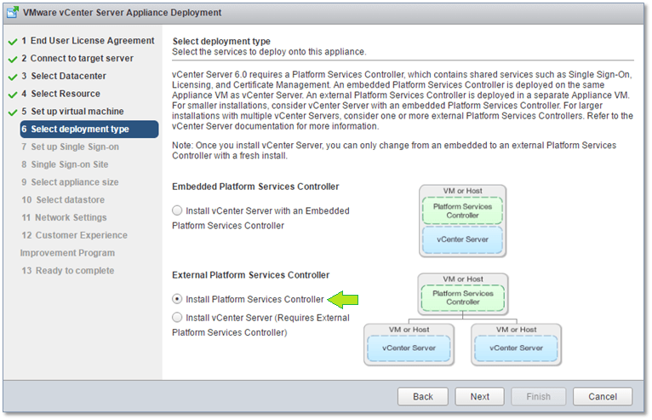Screen dimensions: 652x420
Task: Click step 10 Select datastore
Action: click(x=63, y=200)
